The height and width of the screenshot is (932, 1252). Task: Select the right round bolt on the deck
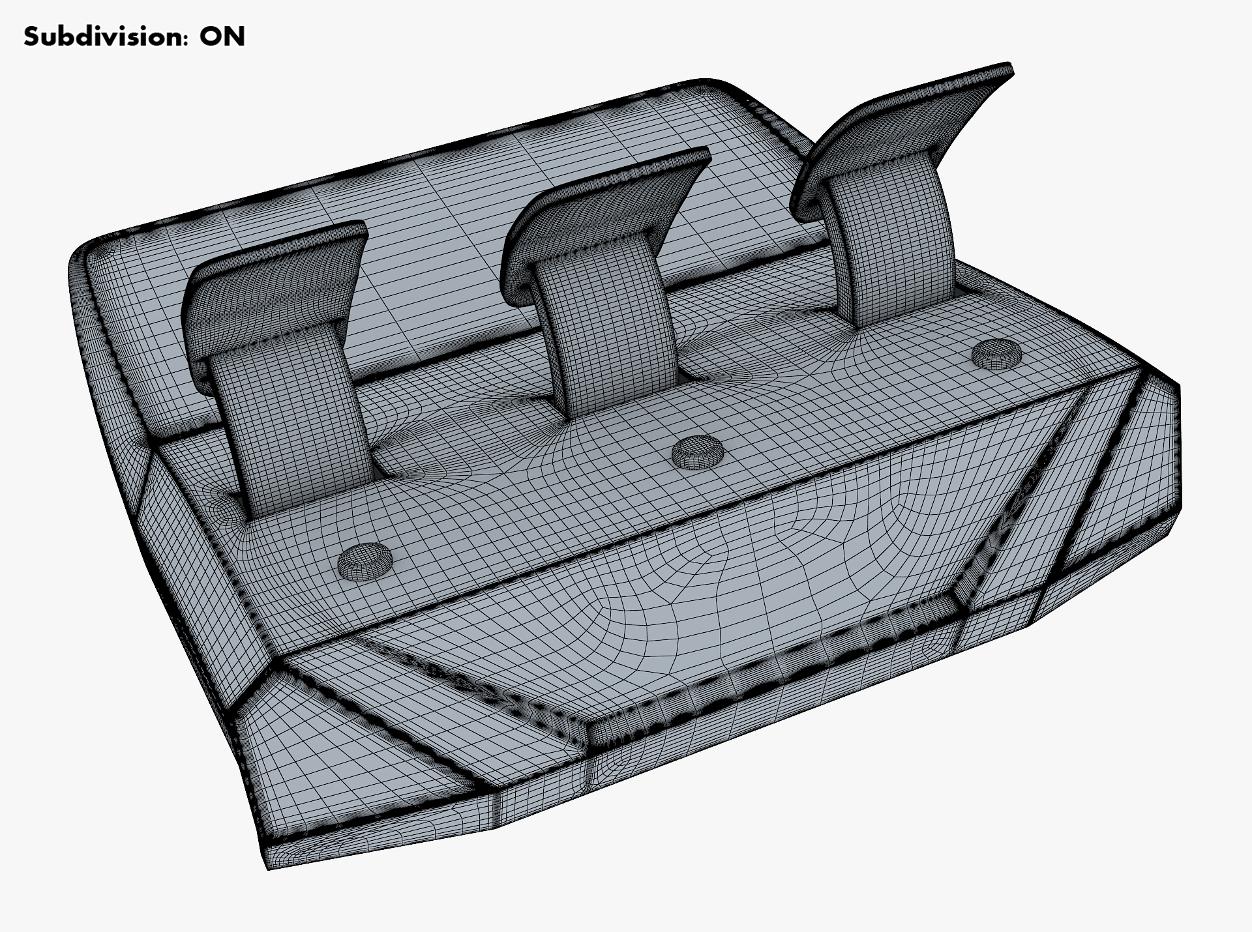click(x=996, y=355)
